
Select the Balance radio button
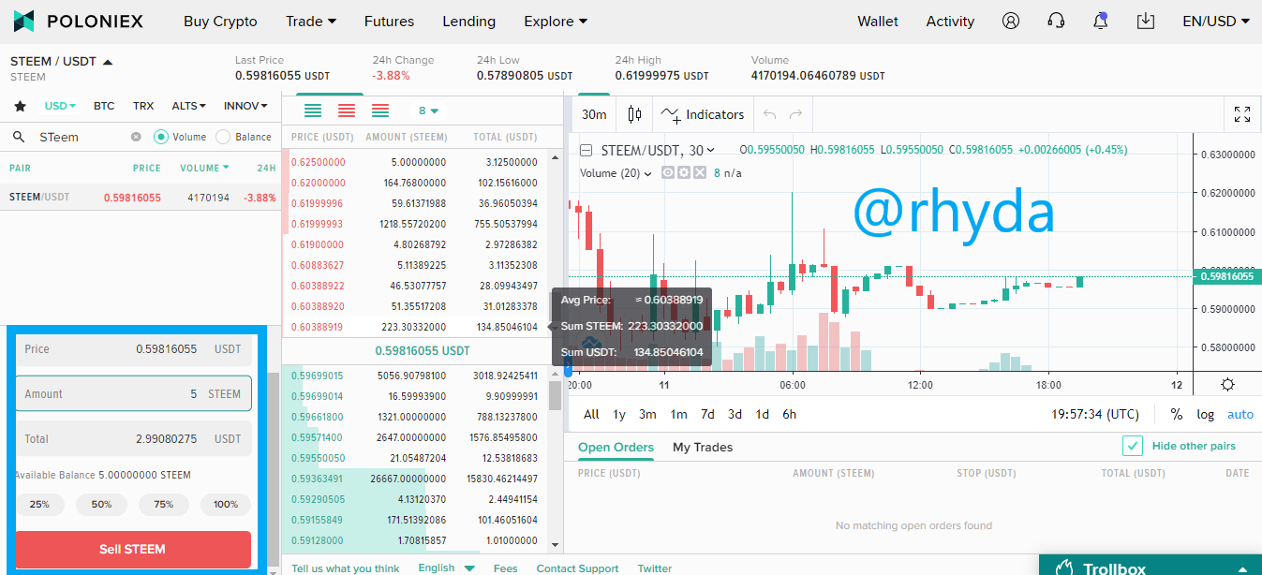click(223, 137)
